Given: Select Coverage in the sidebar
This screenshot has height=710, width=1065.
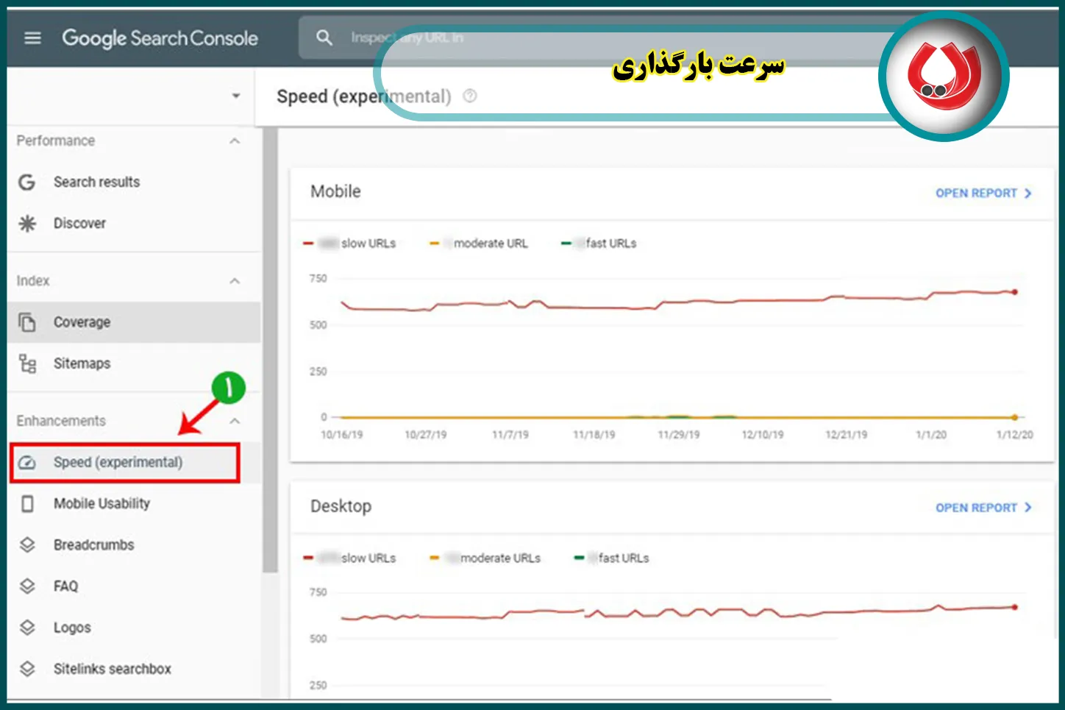Looking at the screenshot, I should [x=134, y=322].
